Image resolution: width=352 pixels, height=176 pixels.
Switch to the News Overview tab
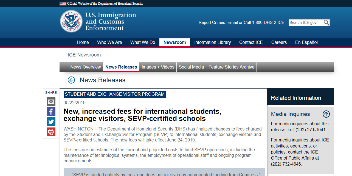click(x=86, y=67)
